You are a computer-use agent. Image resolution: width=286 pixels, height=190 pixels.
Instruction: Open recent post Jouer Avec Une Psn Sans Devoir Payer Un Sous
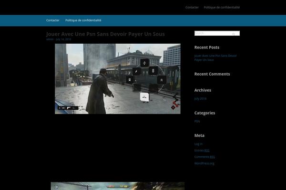215,58
